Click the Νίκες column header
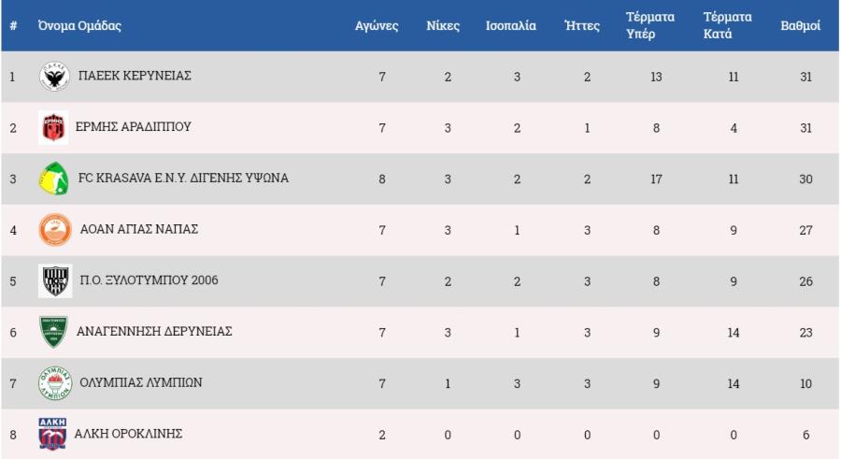The height and width of the screenshot is (459, 841). coord(443,26)
